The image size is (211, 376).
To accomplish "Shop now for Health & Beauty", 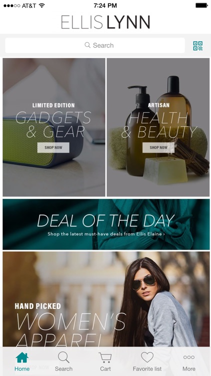I will point(158,147).
